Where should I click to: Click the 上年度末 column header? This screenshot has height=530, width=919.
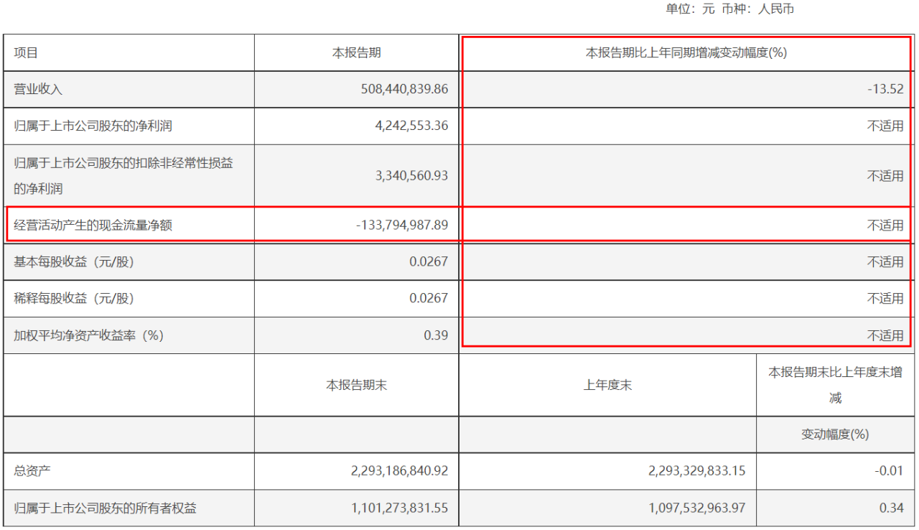[x=607, y=386]
